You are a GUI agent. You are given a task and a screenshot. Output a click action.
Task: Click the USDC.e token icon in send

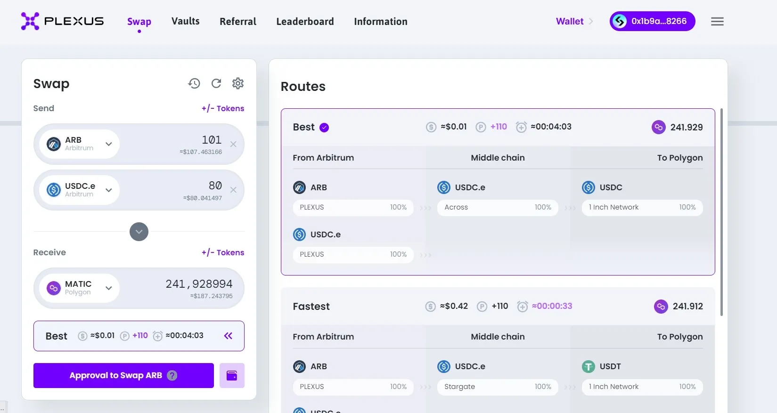(54, 190)
